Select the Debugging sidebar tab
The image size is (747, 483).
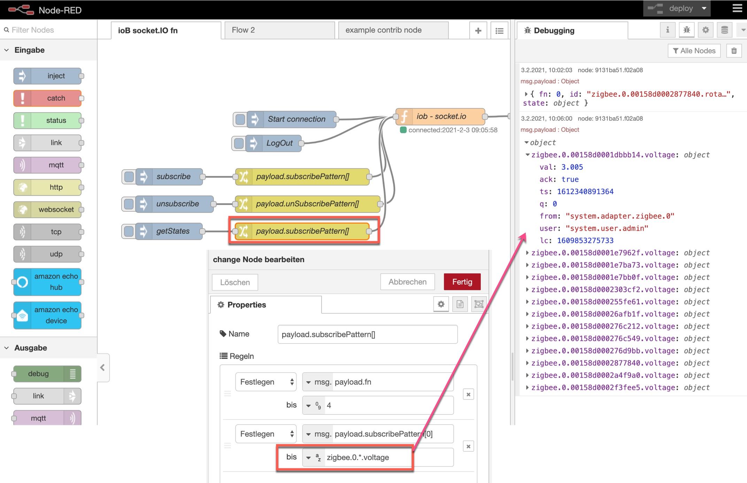coord(572,31)
